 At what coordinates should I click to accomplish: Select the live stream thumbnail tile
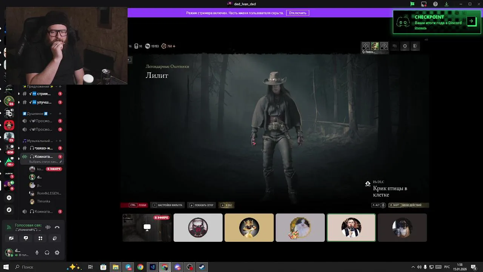[x=147, y=227]
